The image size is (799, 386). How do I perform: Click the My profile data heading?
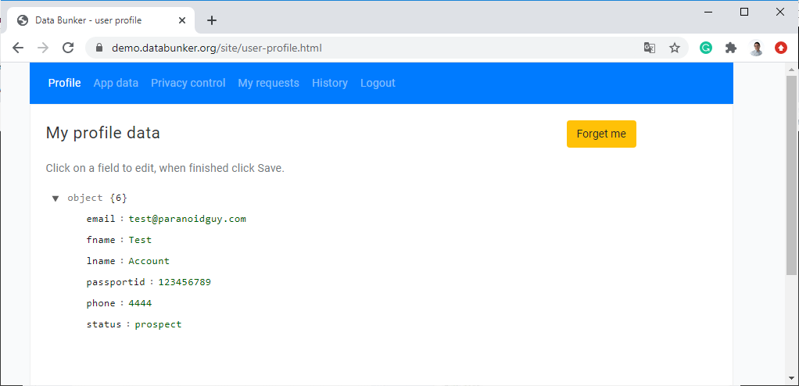click(x=103, y=133)
